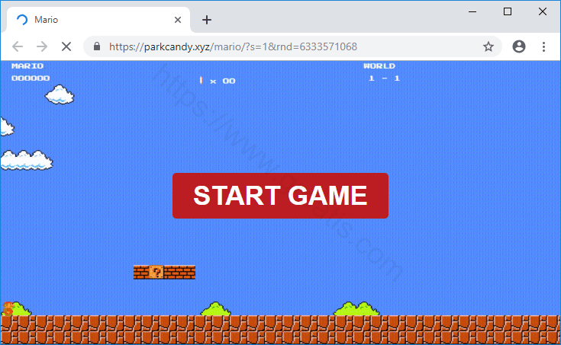
Task: Close the Mario browser tab
Action: pos(177,20)
